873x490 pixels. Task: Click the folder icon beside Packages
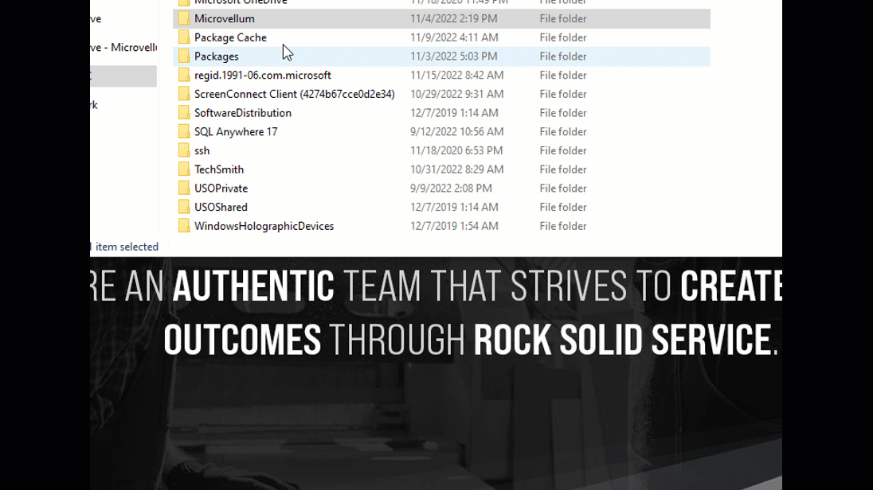(x=184, y=56)
